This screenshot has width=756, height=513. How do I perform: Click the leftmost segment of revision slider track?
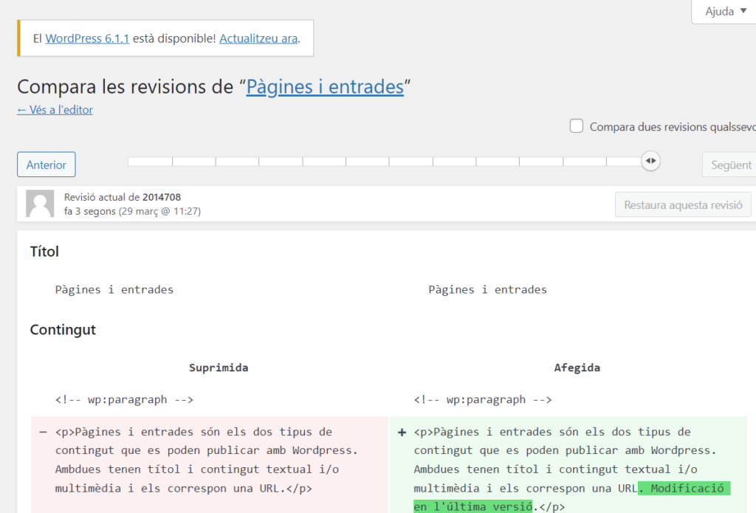click(x=150, y=161)
